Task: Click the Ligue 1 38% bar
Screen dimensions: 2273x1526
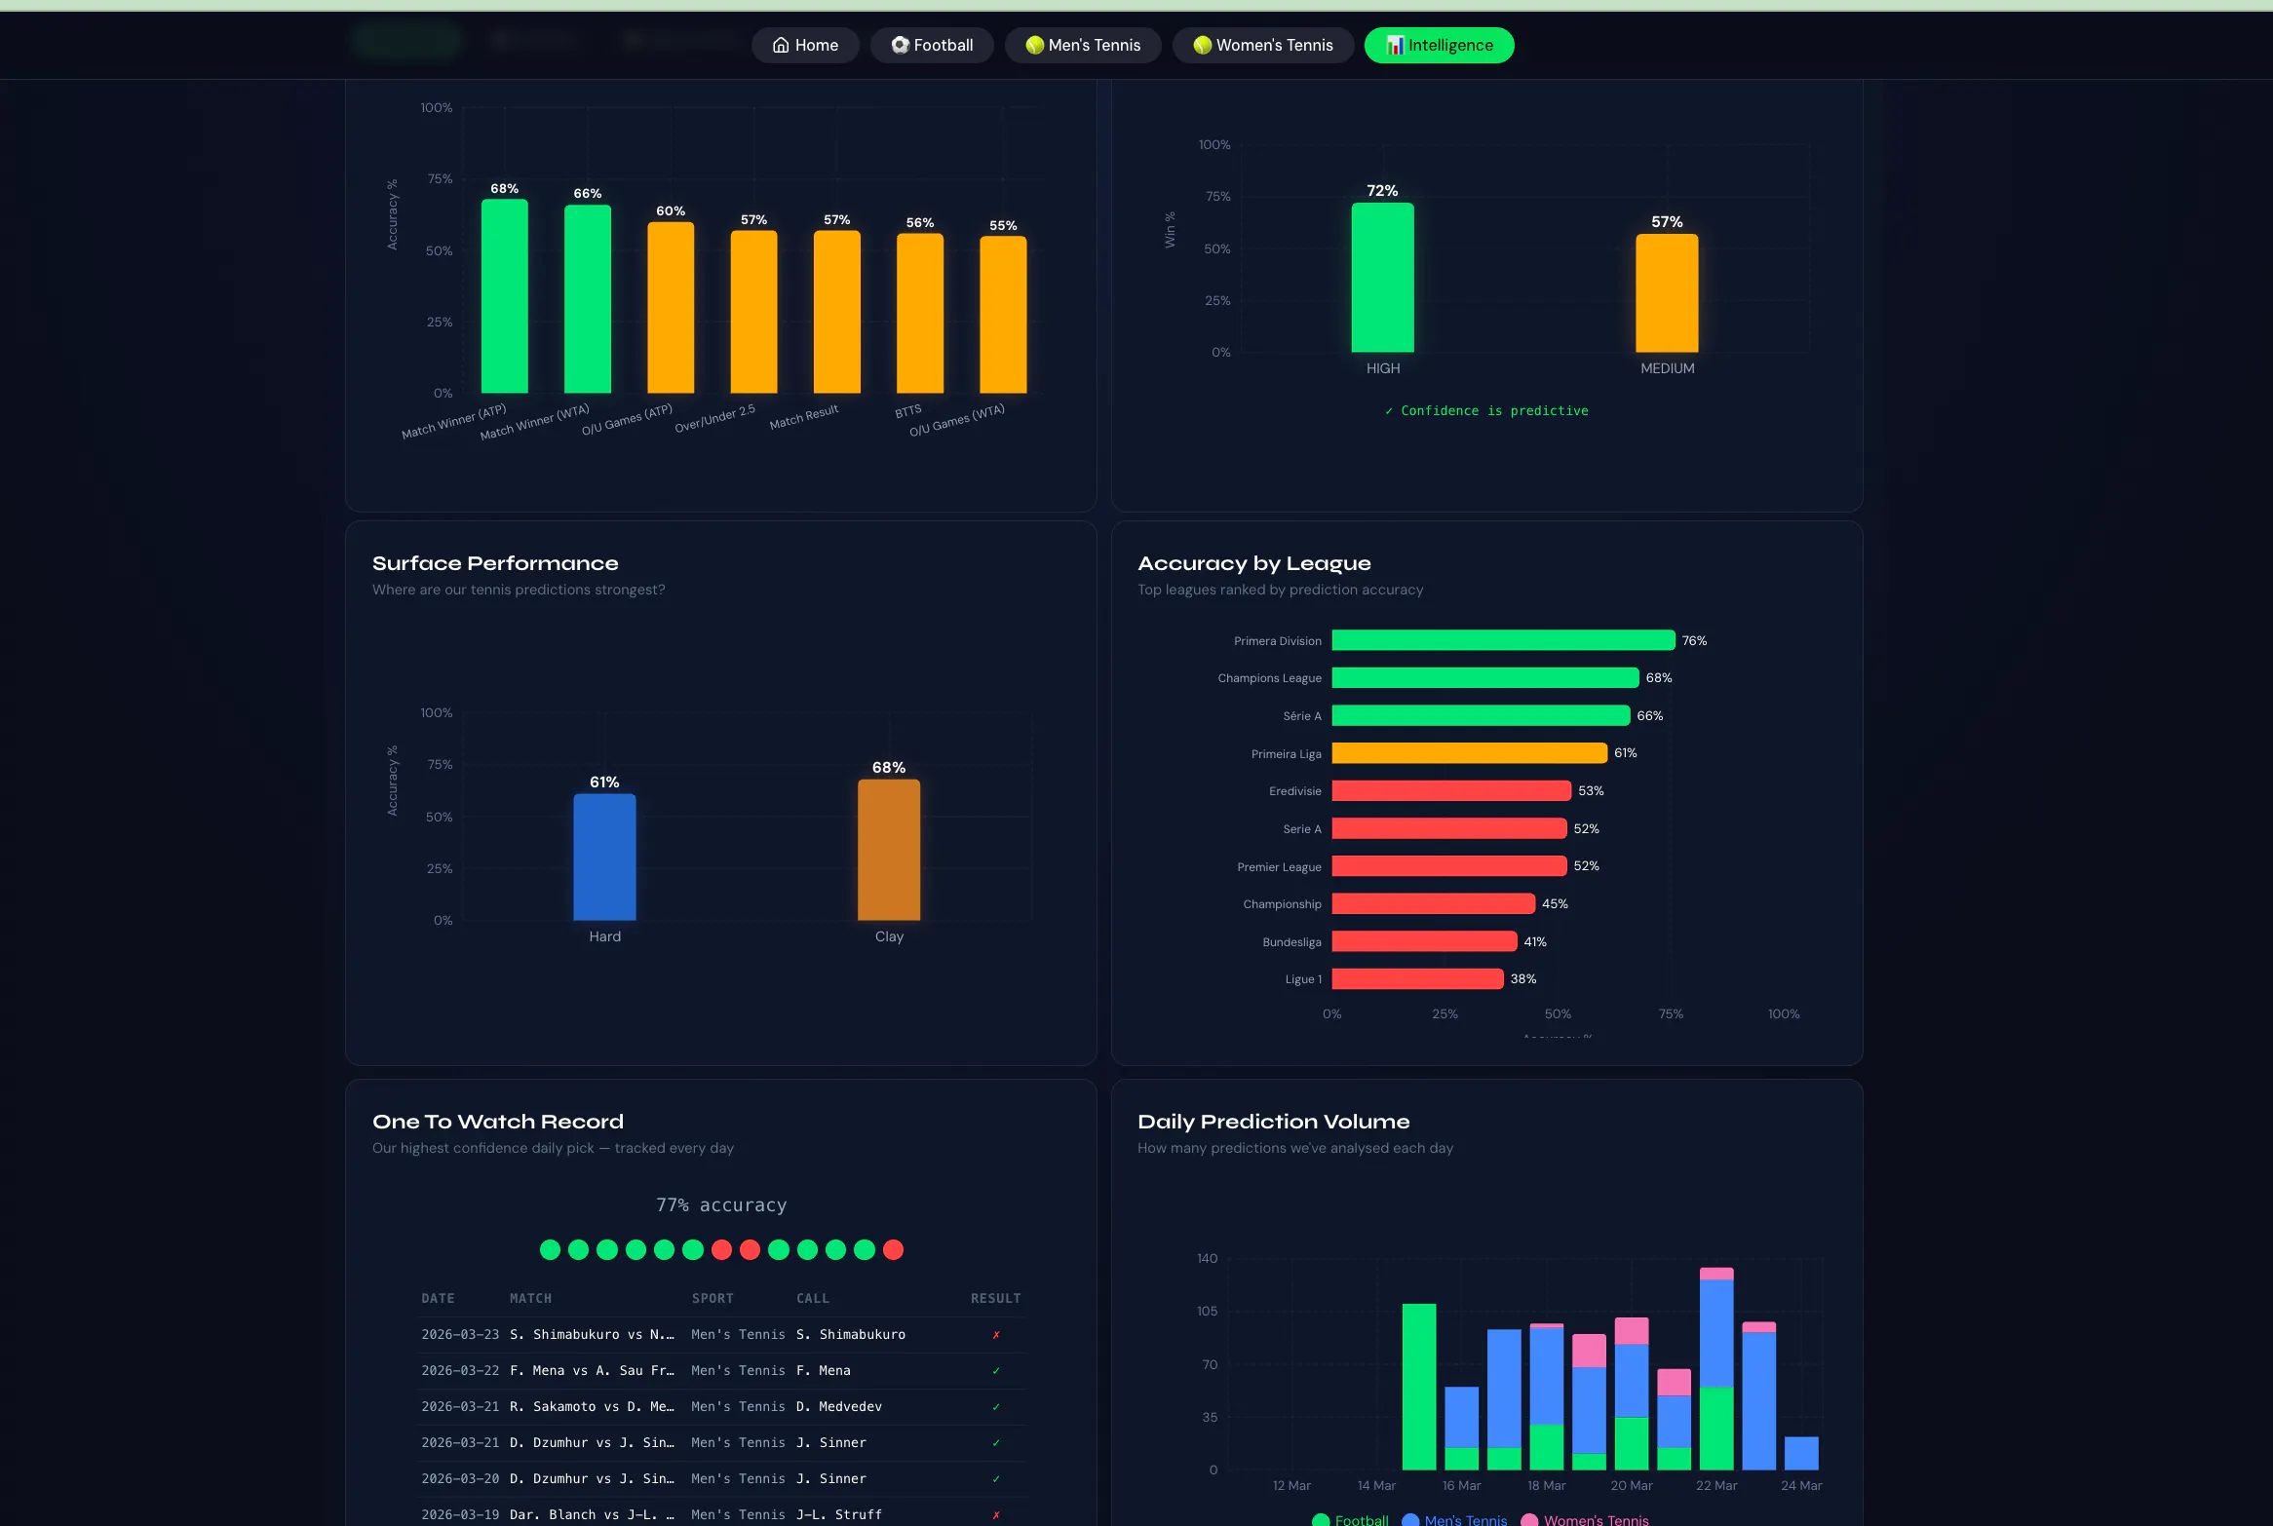Action: pos(1417,979)
